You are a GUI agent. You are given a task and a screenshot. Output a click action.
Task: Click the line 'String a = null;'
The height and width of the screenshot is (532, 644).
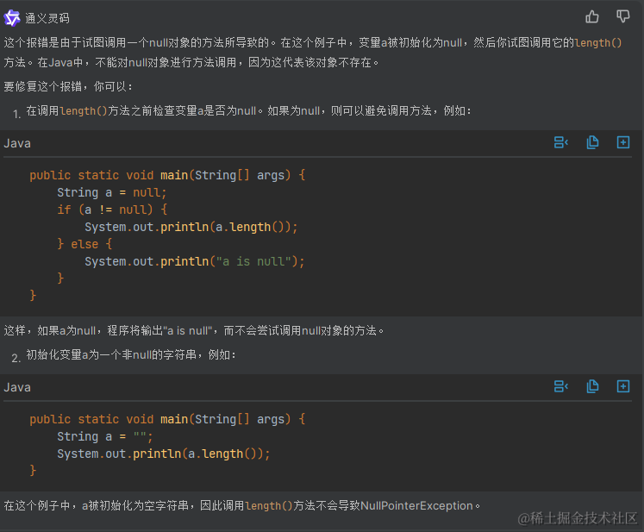click(x=112, y=192)
